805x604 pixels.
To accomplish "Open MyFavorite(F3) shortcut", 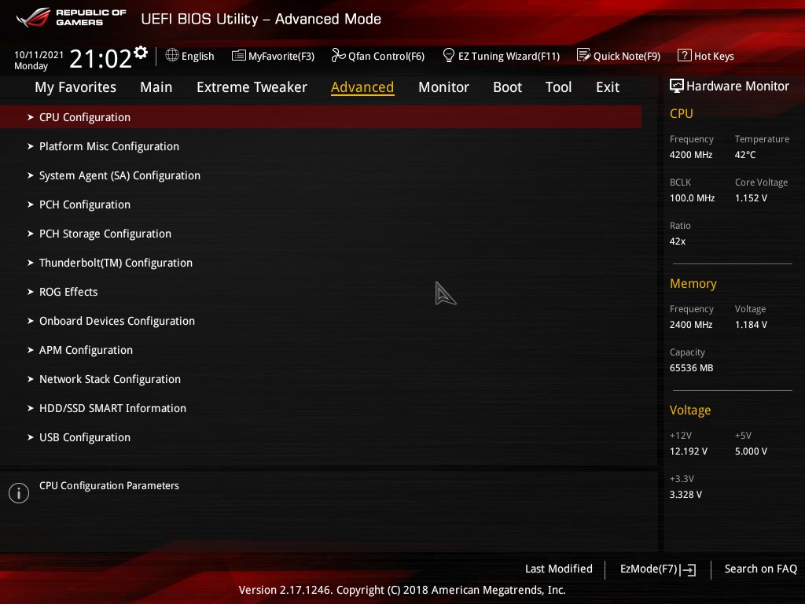I will tap(281, 56).
